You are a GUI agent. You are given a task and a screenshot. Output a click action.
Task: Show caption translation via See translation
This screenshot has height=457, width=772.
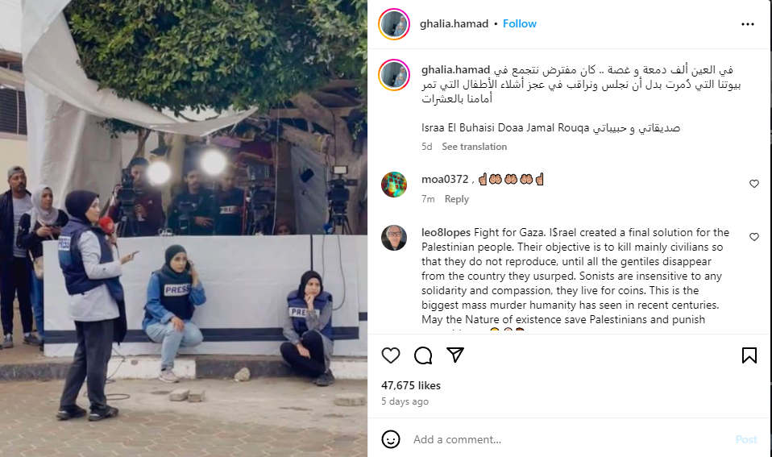474,147
